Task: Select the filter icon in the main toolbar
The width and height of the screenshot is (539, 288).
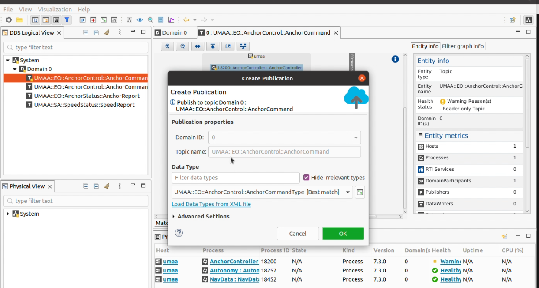Action: click(x=66, y=20)
